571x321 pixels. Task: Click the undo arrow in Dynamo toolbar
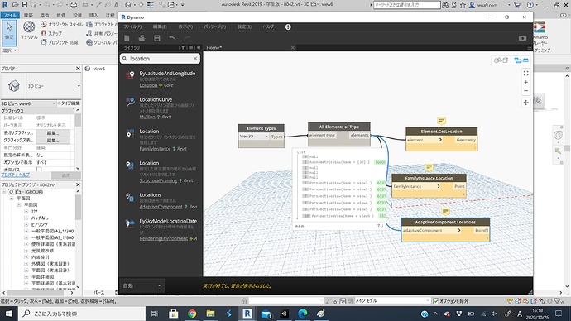172,38
